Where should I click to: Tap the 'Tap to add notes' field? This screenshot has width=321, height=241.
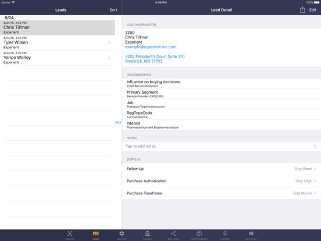pos(222,146)
